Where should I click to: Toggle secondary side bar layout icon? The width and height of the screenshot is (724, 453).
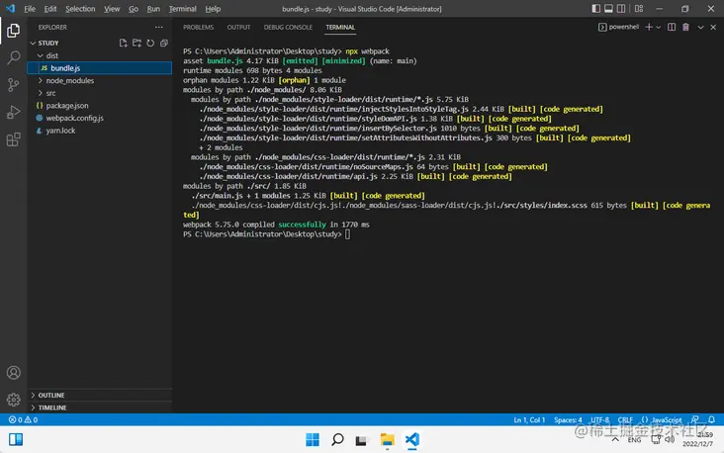point(621,9)
